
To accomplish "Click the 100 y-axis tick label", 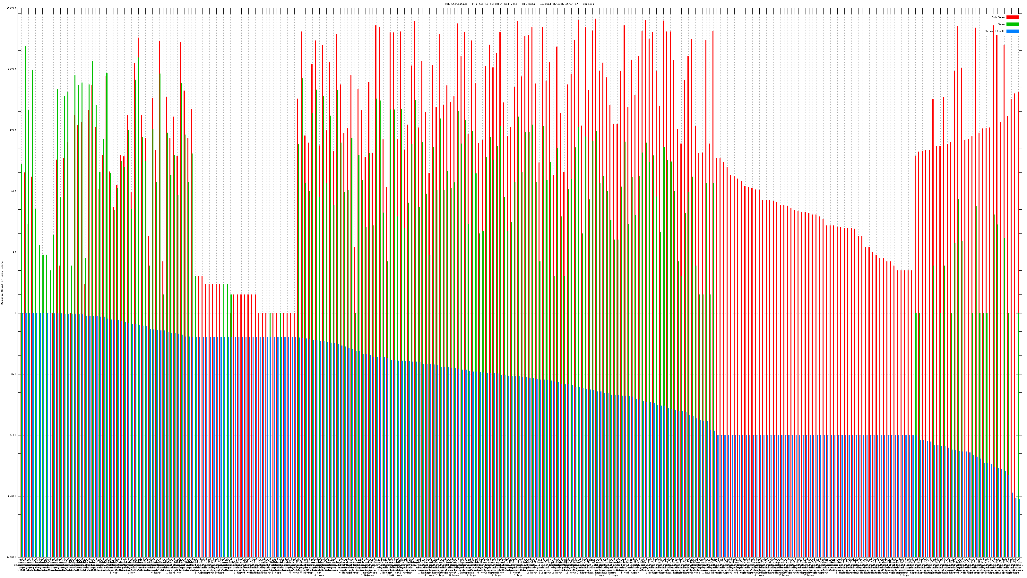I will coord(14,191).
